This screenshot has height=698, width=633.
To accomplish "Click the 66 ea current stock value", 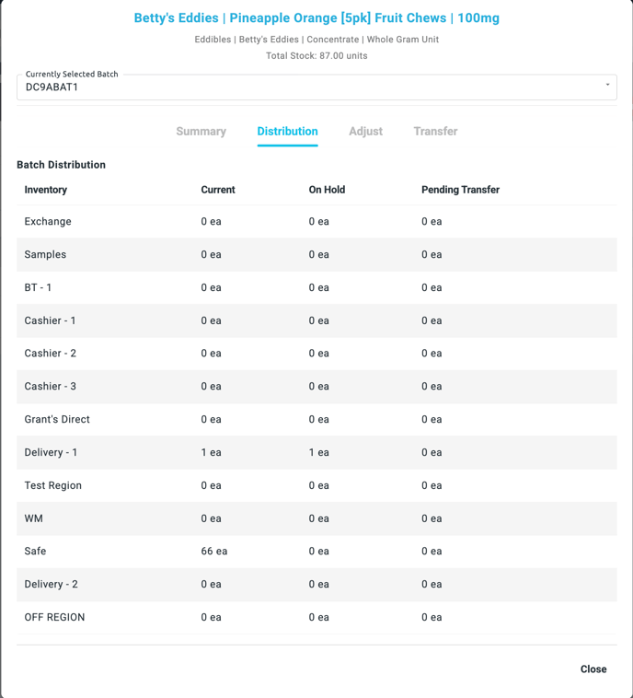I will [x=213, y=552].
